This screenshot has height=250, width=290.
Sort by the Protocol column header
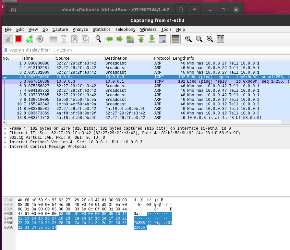pos(163,58)
